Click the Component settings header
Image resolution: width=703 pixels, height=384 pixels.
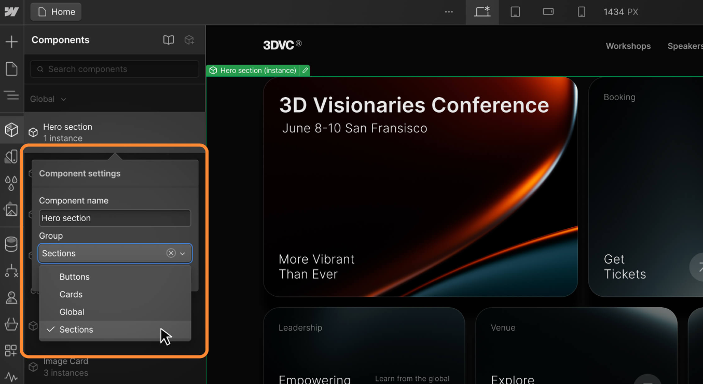pyautogui.click(x=80, y=173)
